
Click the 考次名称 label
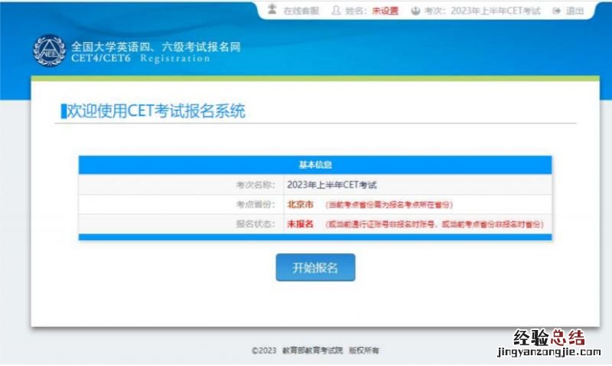[256, 185]
